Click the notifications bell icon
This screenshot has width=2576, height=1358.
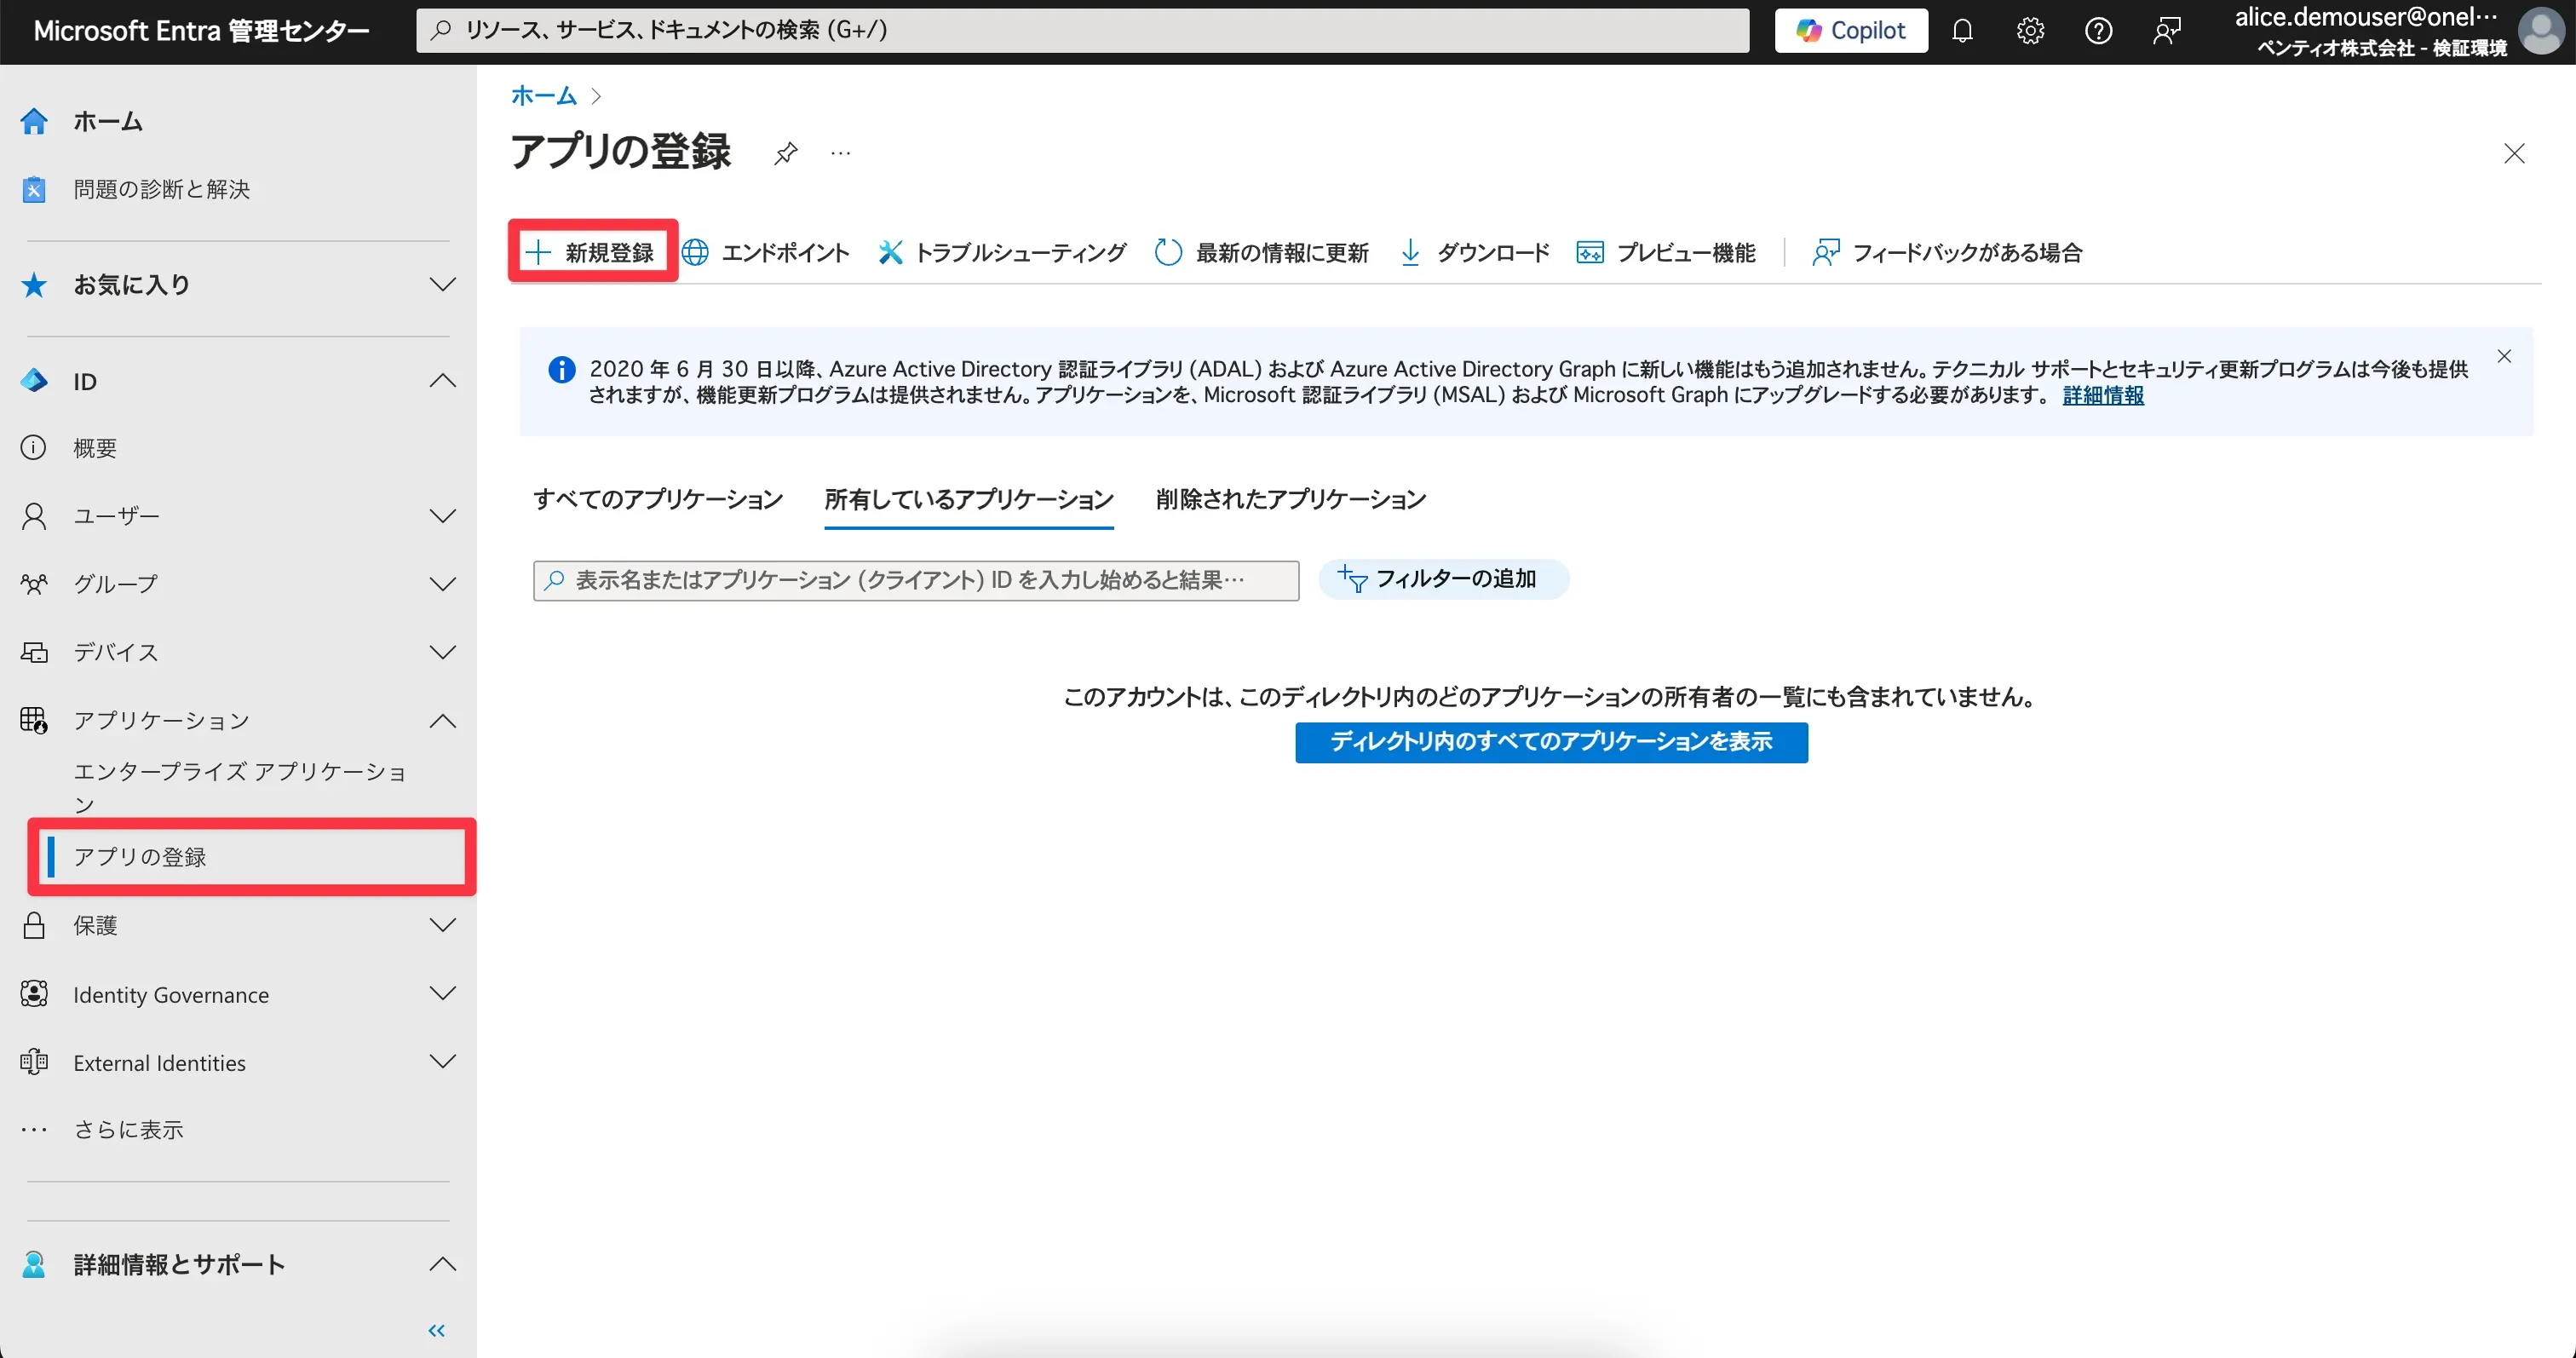coord(1962,31)
